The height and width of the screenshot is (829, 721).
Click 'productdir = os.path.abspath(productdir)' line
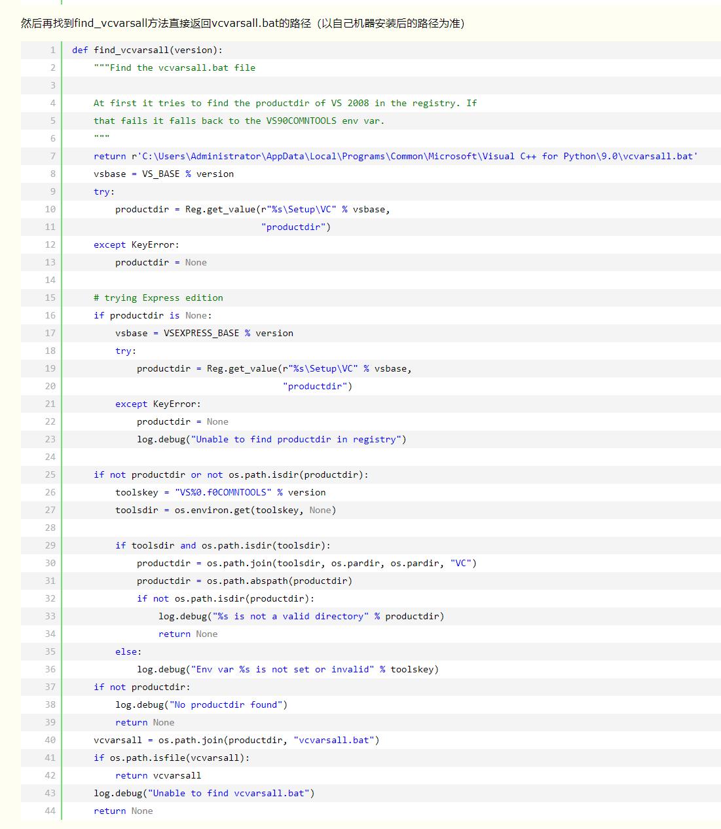tap(245, 581)
